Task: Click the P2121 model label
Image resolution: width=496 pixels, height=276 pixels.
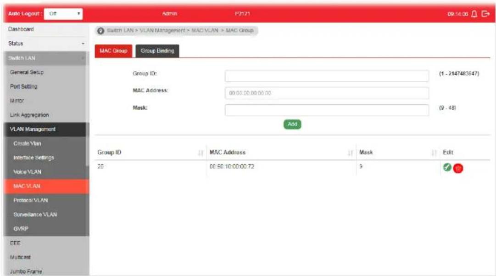Action: pos(242,14)
